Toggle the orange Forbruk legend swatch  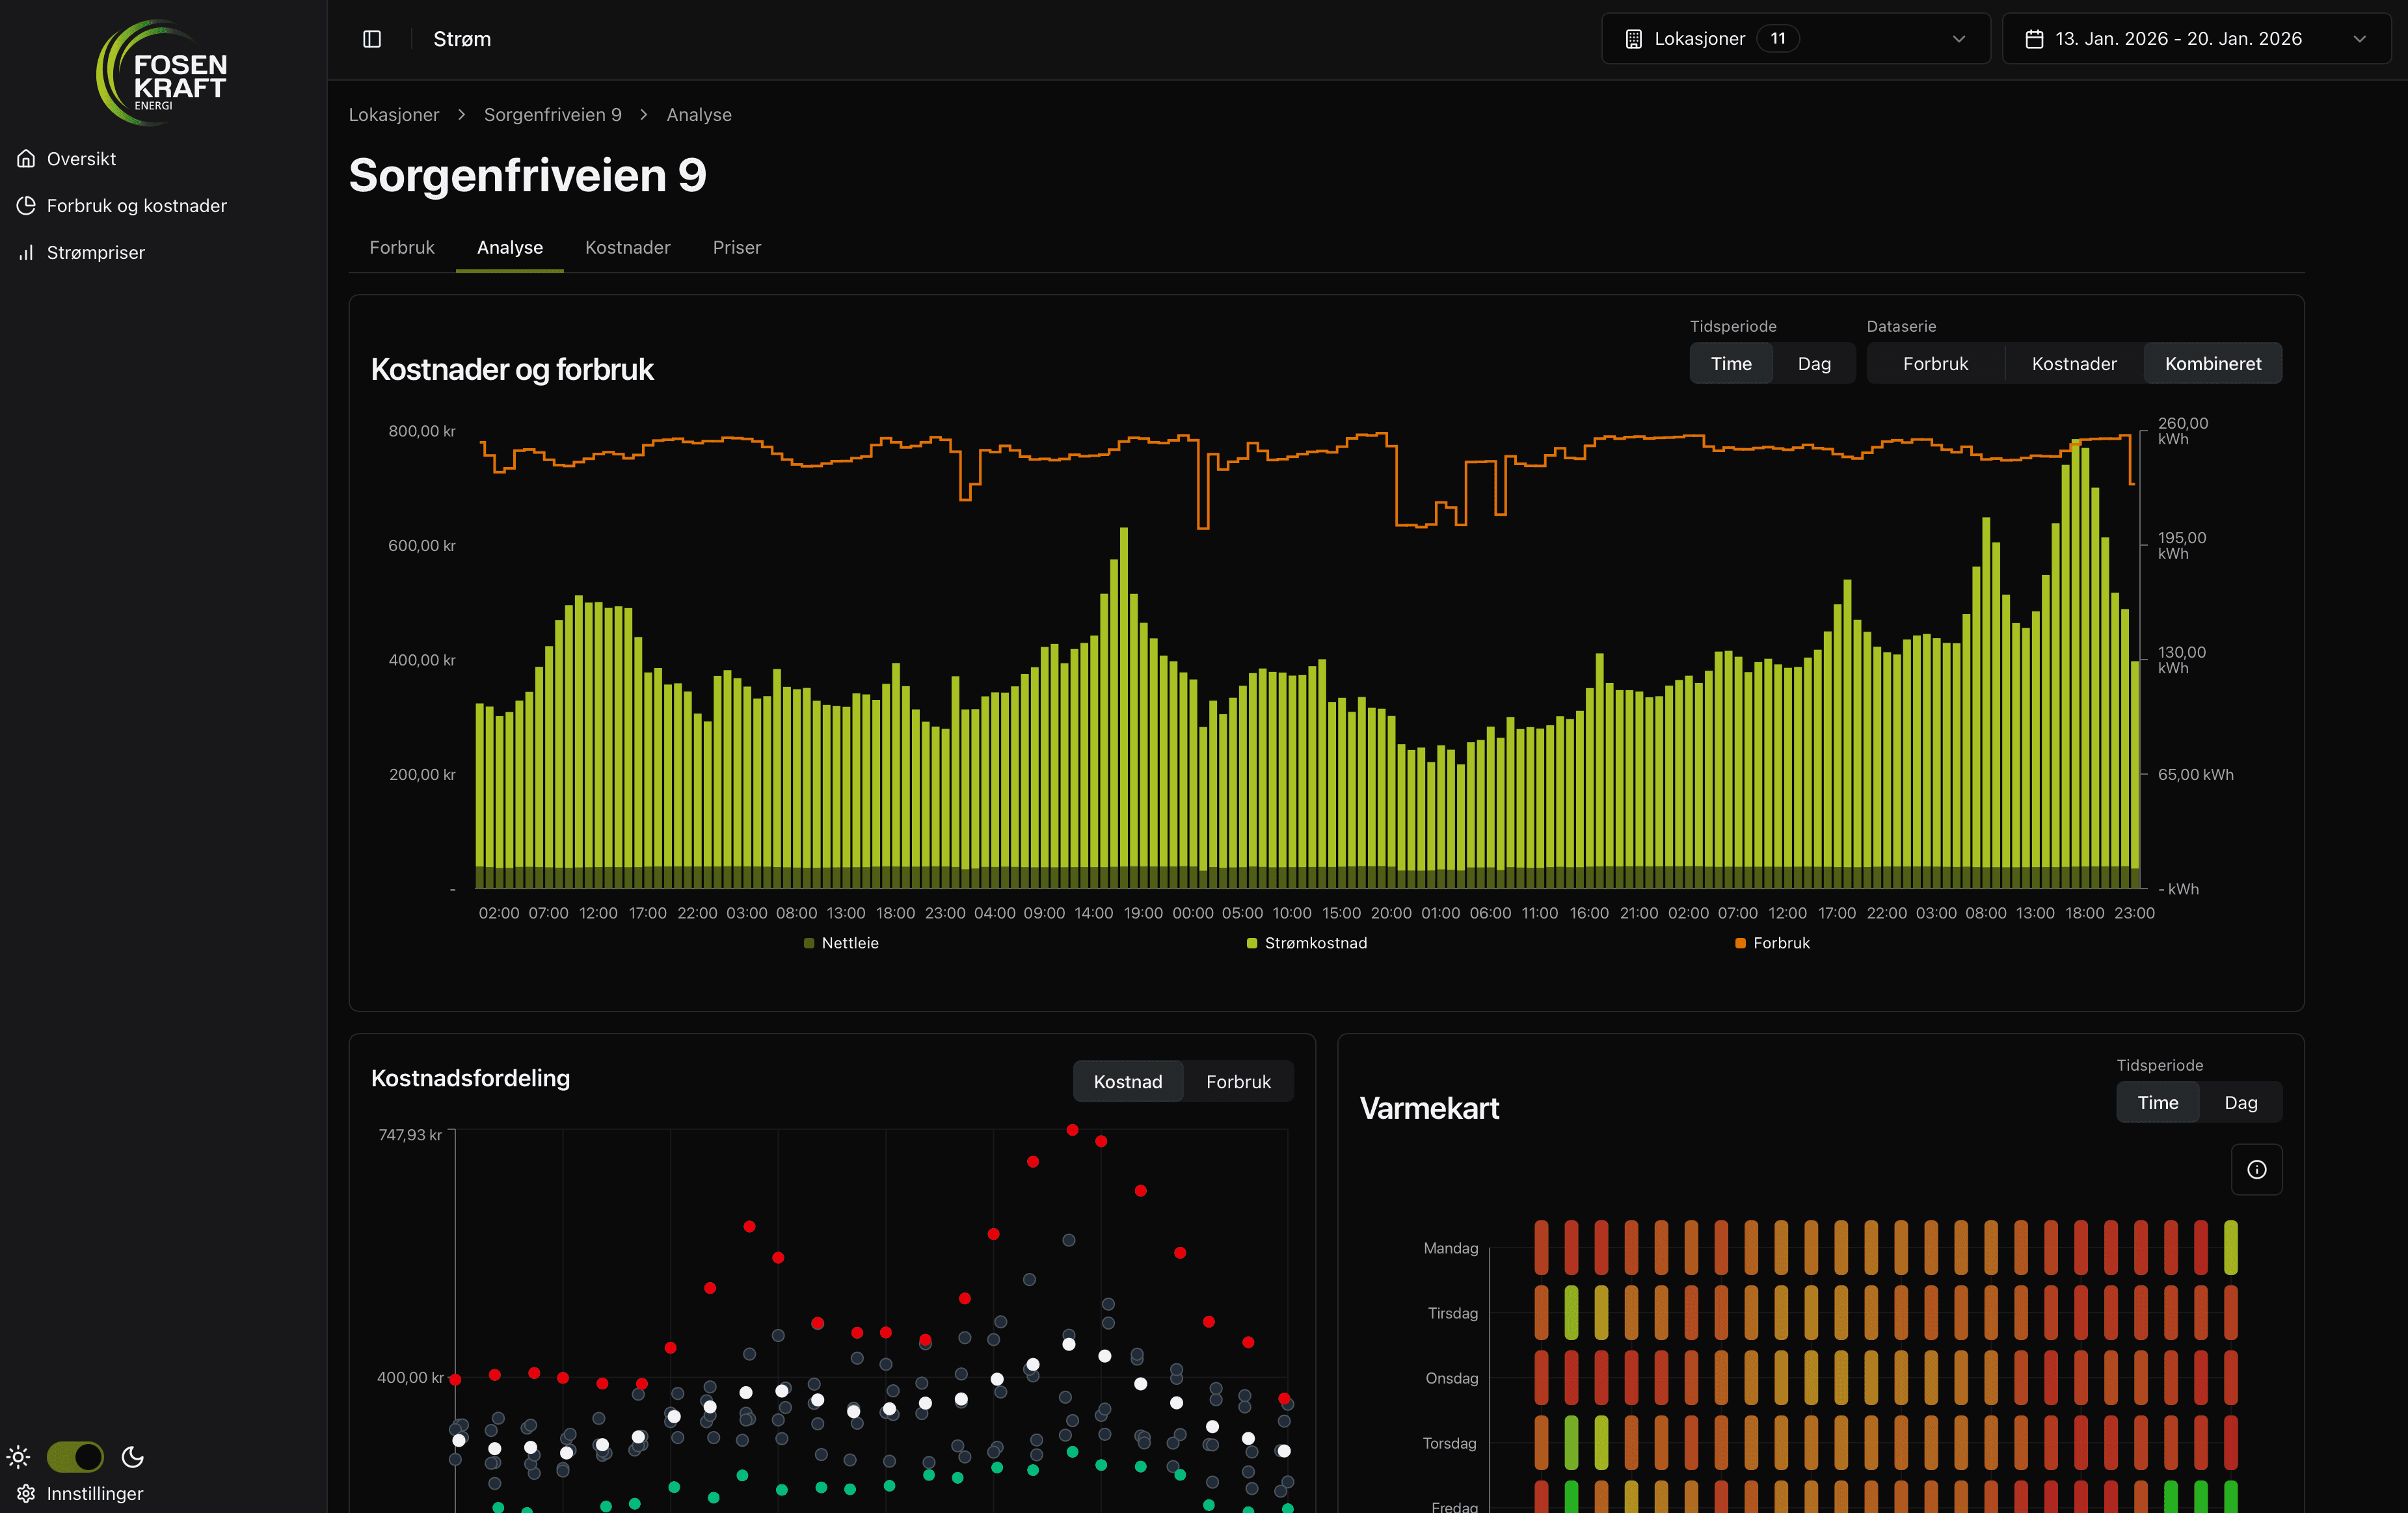pos(1740,943)
